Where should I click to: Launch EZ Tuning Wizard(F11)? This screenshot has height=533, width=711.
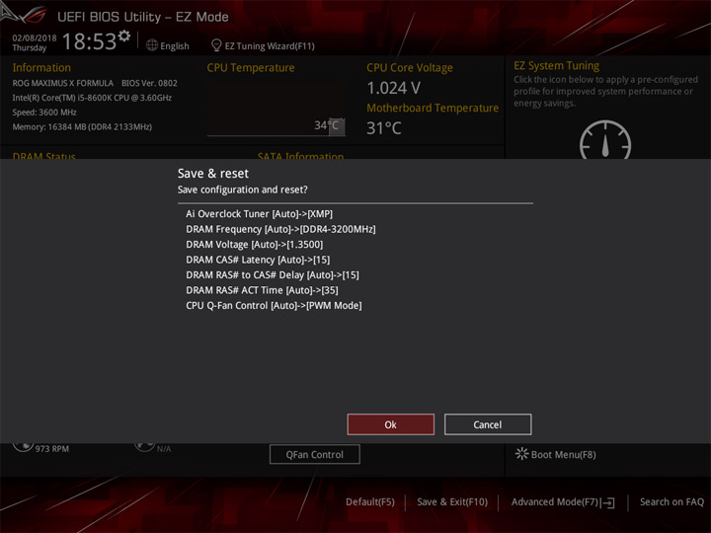[270, 45]
